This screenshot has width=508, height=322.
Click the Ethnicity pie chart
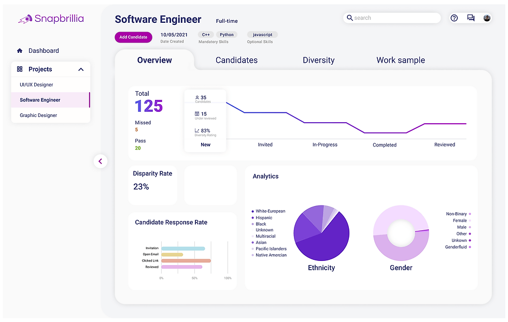click(321, 233)
